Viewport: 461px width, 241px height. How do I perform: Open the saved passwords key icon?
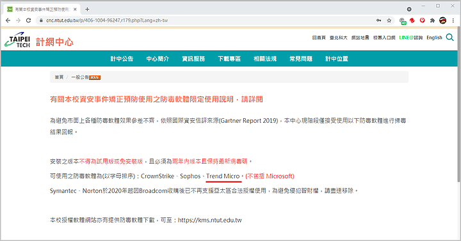378,20
